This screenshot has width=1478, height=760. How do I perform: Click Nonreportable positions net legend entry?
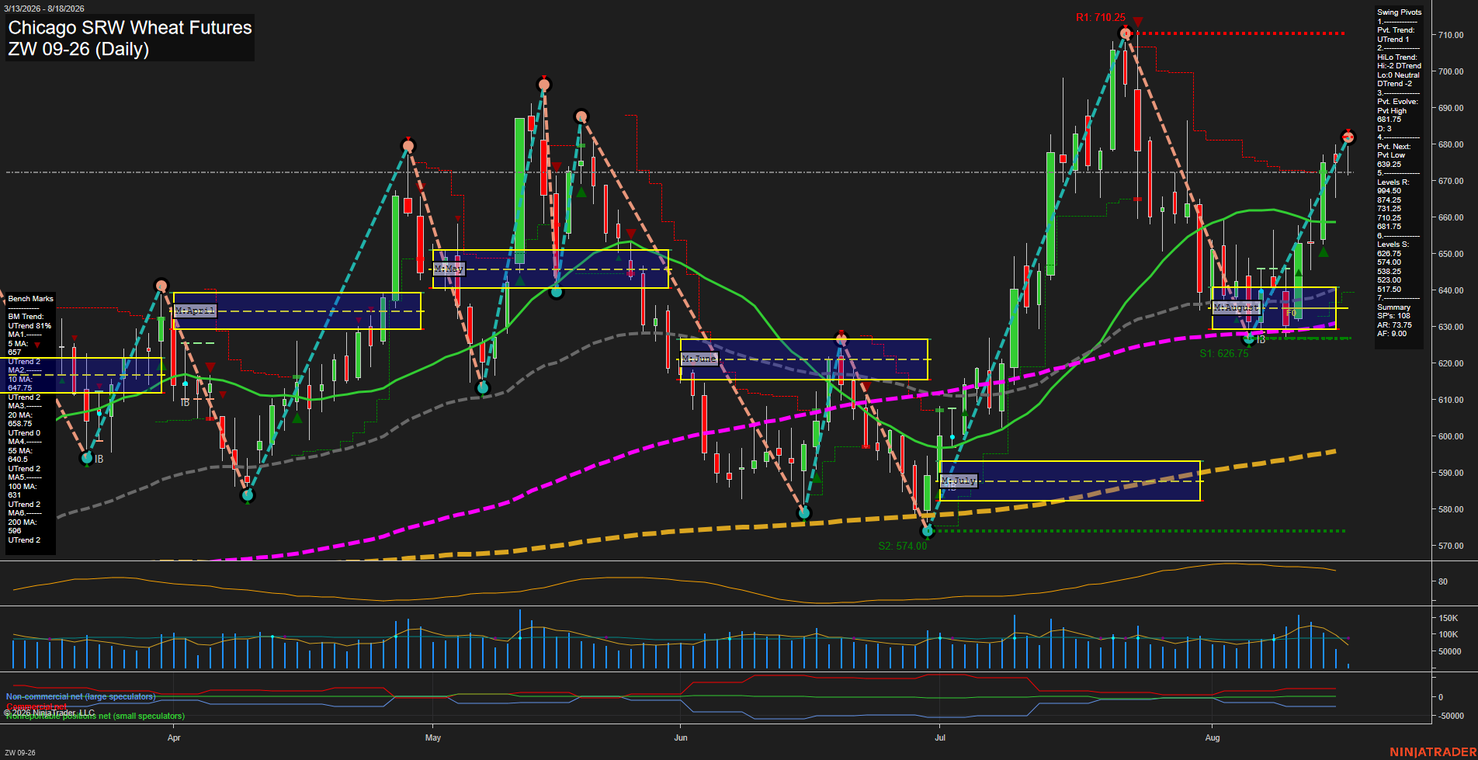[x=95, y=716]
